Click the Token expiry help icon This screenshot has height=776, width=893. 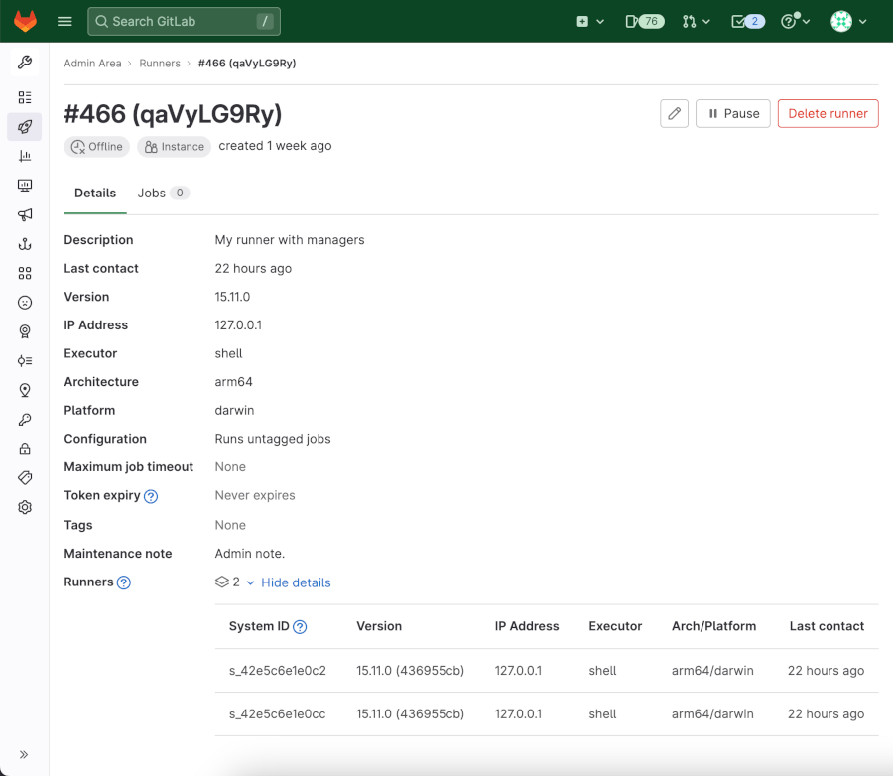click(x=150, y=495)
